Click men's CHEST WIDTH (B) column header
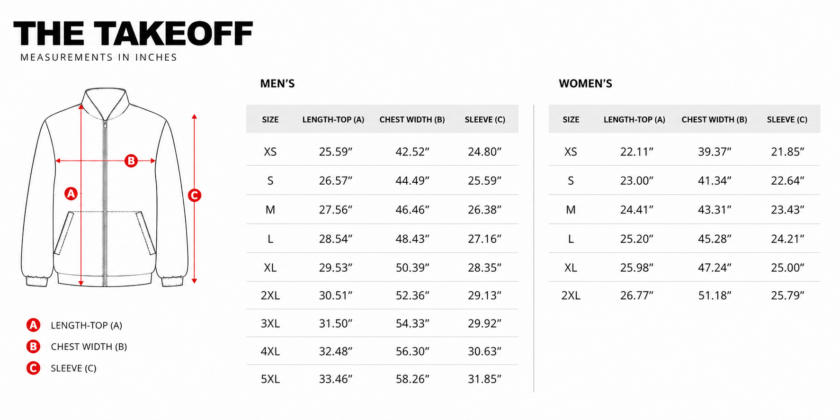The image size is (840, 420). click(412, 119)
